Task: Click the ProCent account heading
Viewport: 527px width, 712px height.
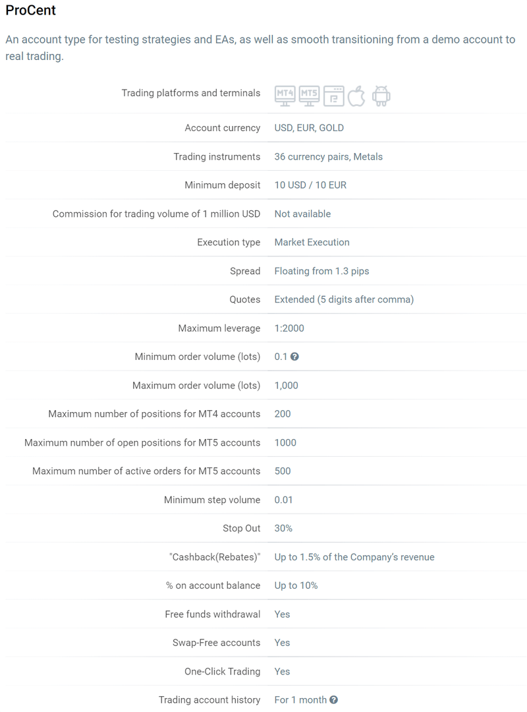Action: pos(31,11)
